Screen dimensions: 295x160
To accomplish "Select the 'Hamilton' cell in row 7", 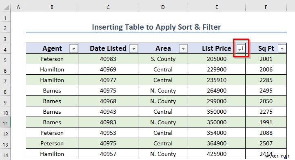I will click(x=52, y=80).
